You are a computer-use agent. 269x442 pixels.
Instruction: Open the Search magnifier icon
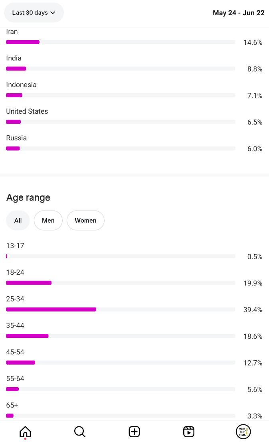[80, 432]
